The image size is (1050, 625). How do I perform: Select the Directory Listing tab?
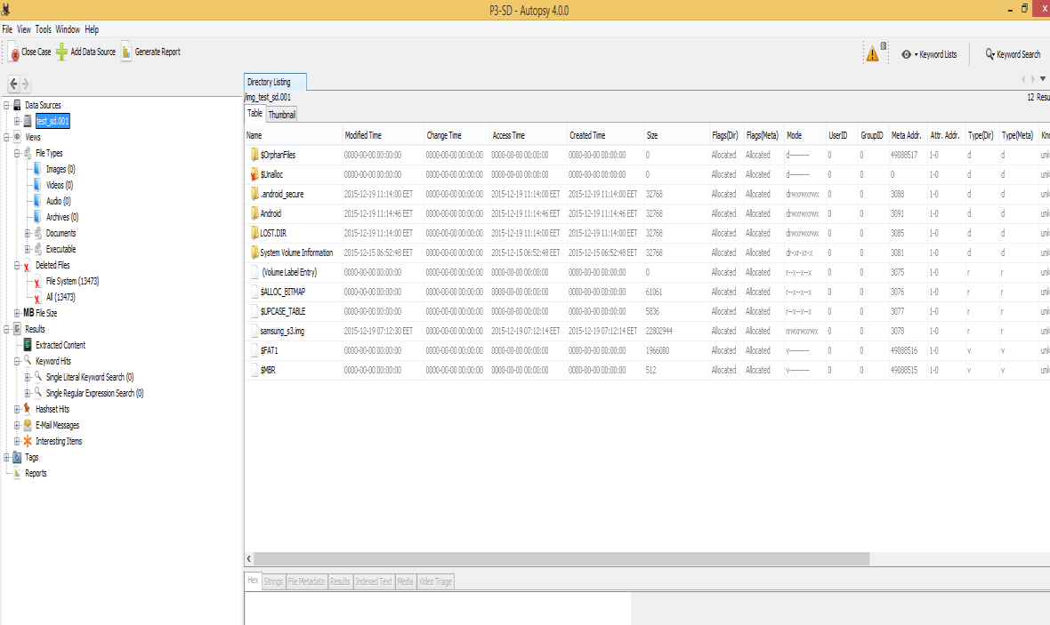[275, 82]
